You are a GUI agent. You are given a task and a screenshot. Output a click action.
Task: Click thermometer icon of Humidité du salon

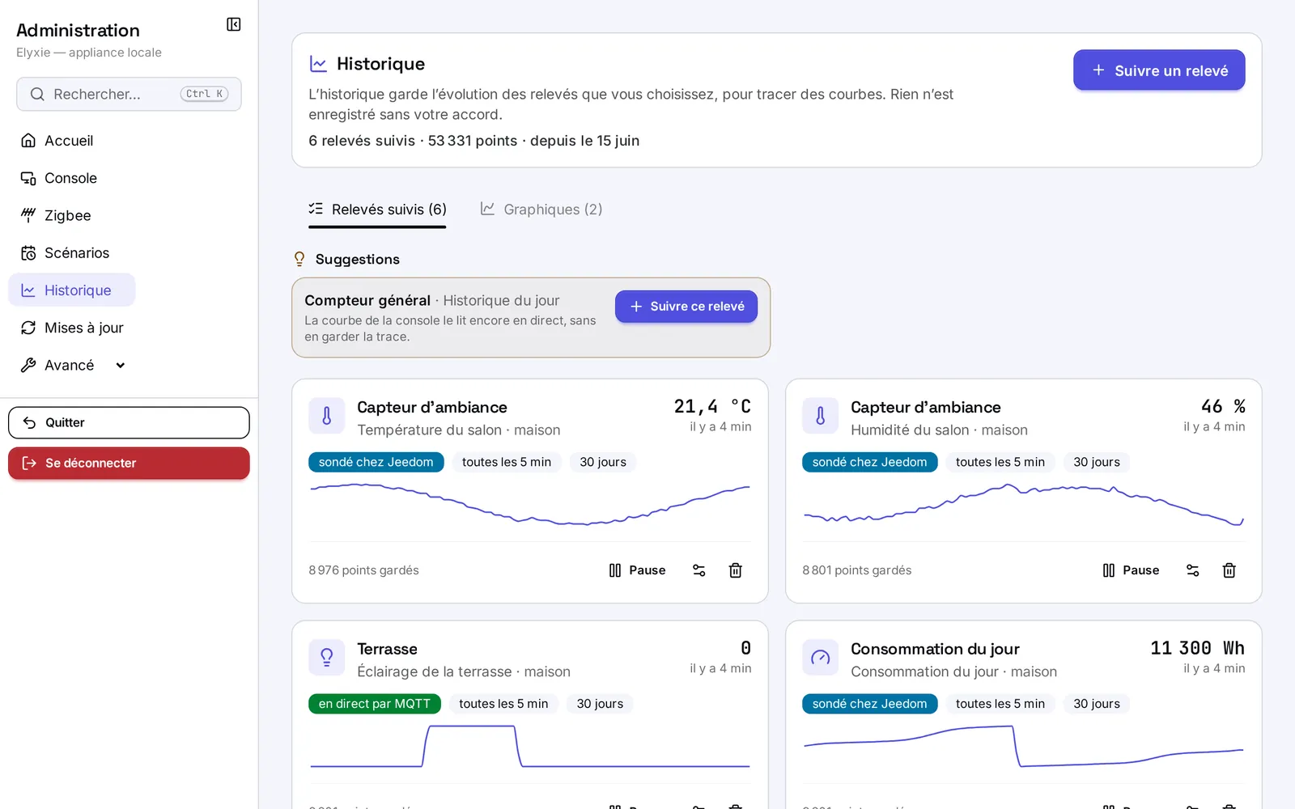821,416
